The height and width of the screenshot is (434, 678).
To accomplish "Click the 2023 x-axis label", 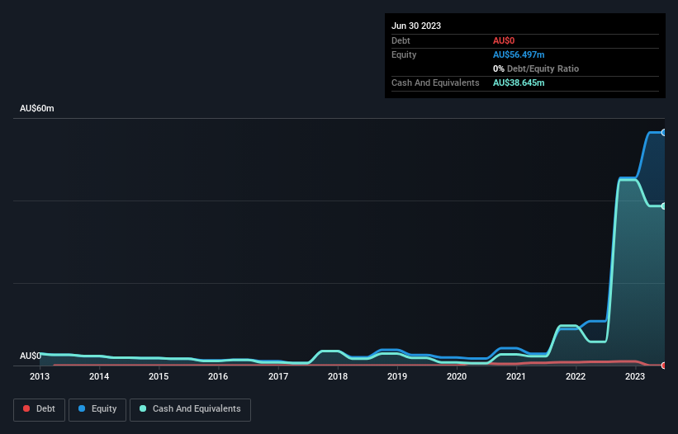I will (x=635, y=376).
